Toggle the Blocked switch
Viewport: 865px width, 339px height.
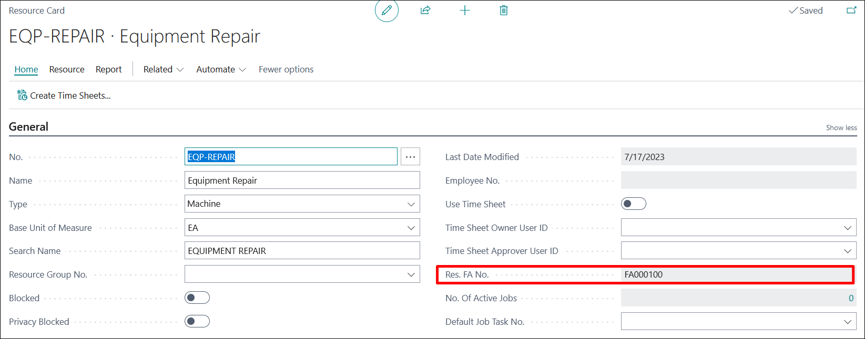[x=197, y=298]
